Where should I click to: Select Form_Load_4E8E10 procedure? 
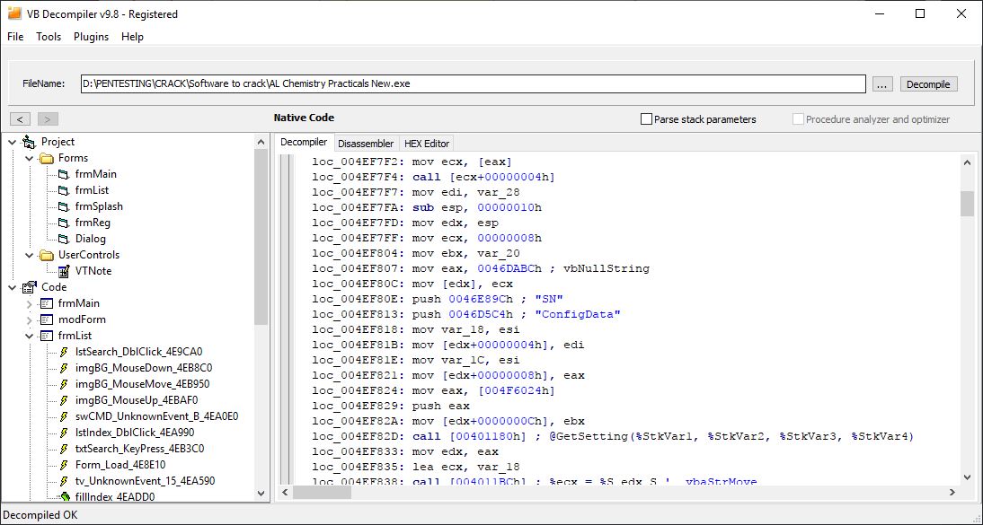pyautogui.click(x=120, y=465)
